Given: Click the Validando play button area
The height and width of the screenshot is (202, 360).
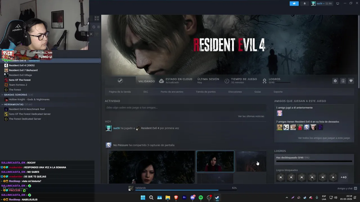Looking at the screenshot, I should tap(131, 81).
